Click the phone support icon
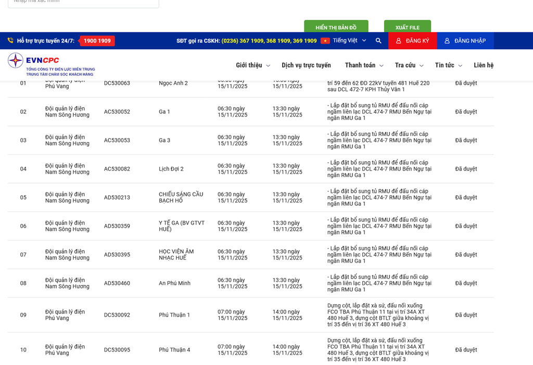This screenshot has height=365, width=533. [10, 41]
